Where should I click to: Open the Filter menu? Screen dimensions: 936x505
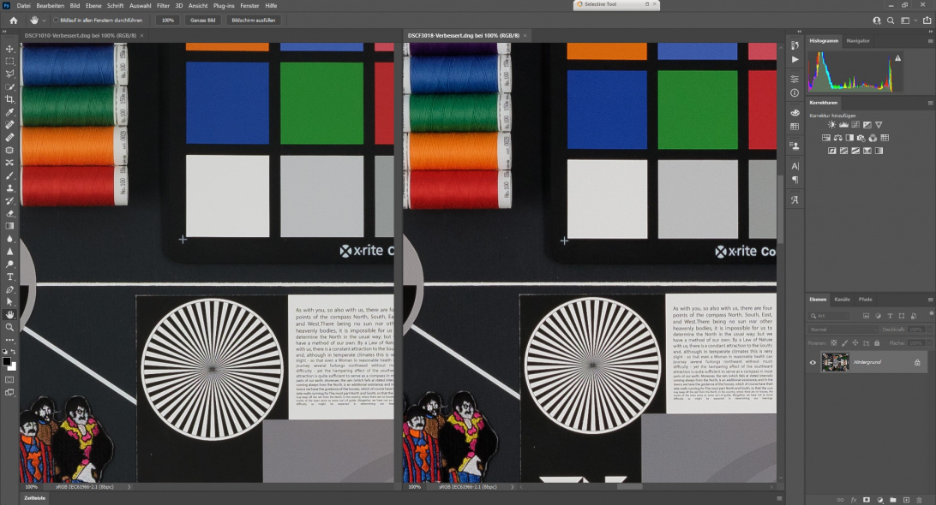tap(163, 5)
